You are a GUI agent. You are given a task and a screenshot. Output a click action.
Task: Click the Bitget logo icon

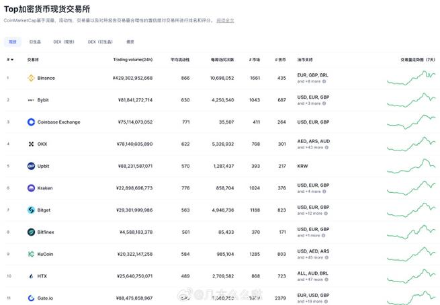(31, 210)
